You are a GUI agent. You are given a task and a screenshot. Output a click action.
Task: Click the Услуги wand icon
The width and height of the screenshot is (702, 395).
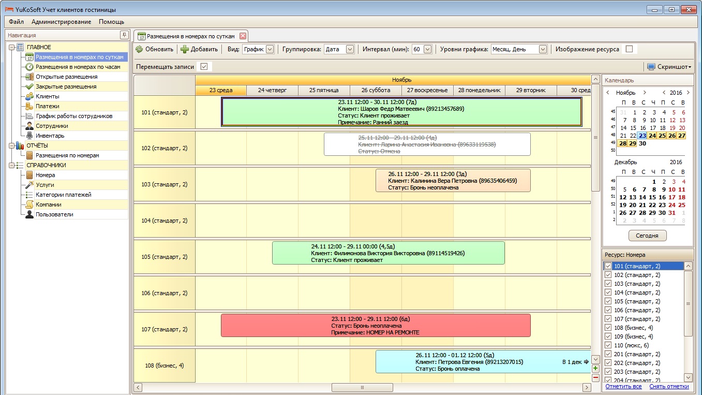tap(30, 185)
